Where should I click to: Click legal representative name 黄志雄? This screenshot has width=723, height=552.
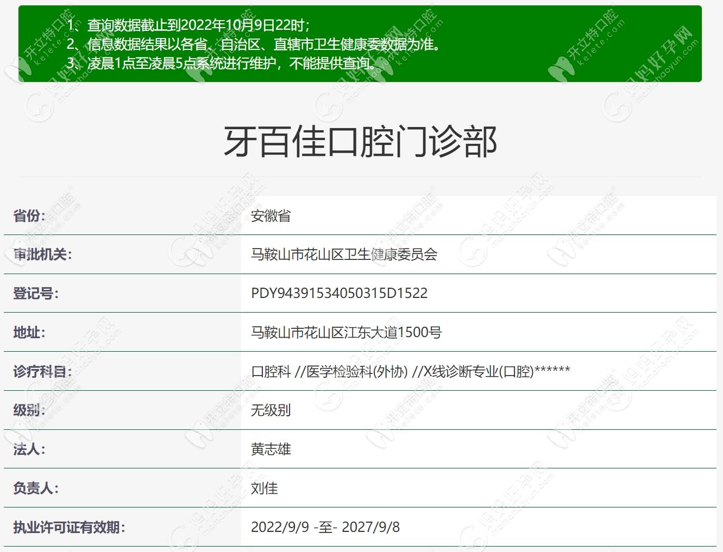click(x=271, y=449)
